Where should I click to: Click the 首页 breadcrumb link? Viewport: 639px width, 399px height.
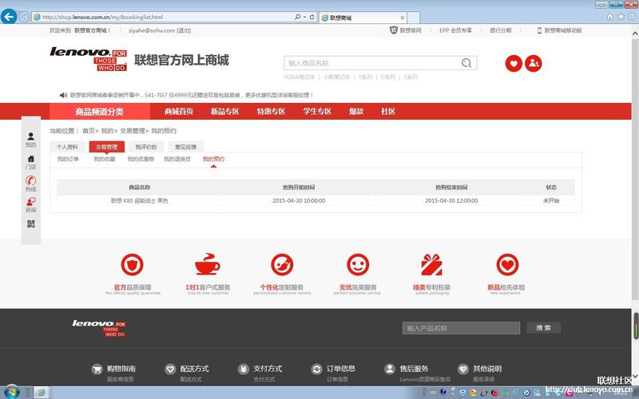tap(89, 131)
